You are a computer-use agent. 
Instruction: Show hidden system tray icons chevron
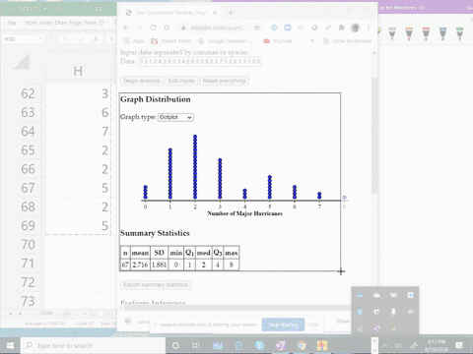(385, 345)
